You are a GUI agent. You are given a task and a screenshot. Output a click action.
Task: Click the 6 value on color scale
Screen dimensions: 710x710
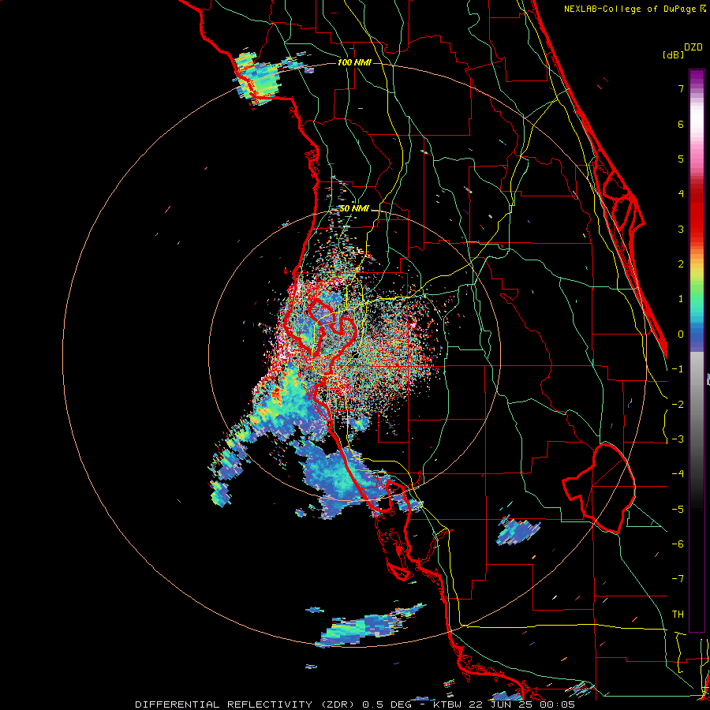point(681,124)
